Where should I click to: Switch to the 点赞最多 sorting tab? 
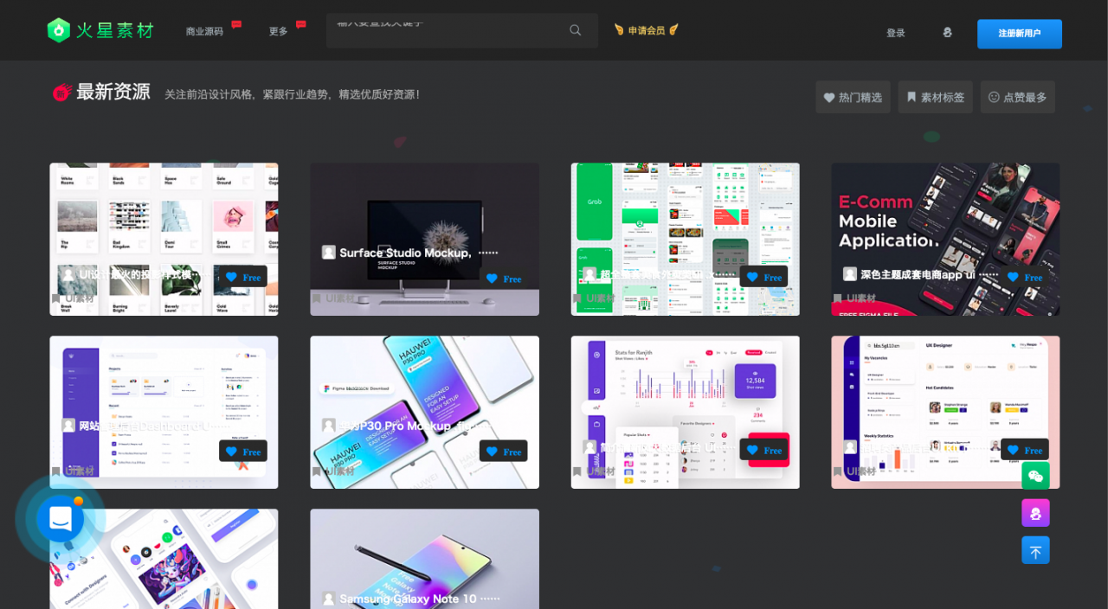click(x=1018, y=97)
